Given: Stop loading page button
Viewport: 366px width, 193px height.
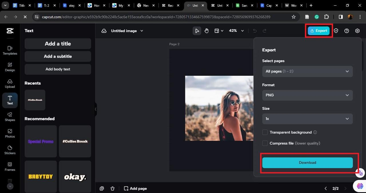Looking at the screenshot, I should click(25, 17).
